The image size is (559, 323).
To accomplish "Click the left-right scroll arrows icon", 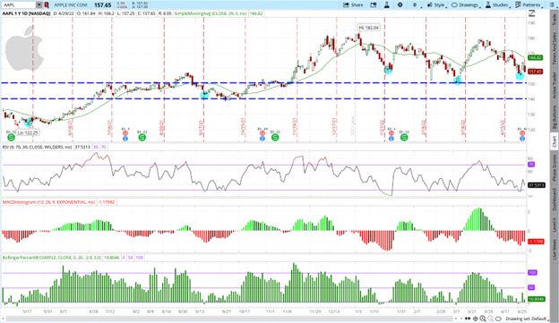I will pos(469,319).
